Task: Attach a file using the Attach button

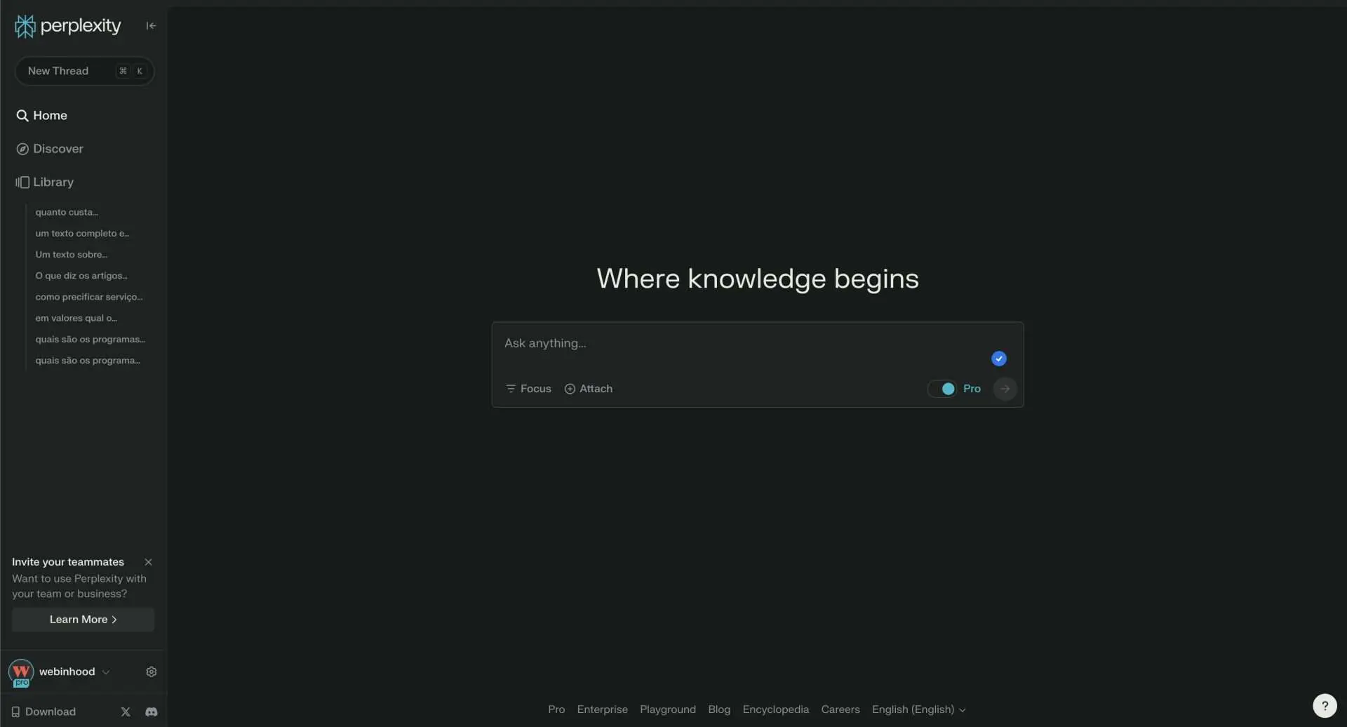Action: click(x=589, y=389)
